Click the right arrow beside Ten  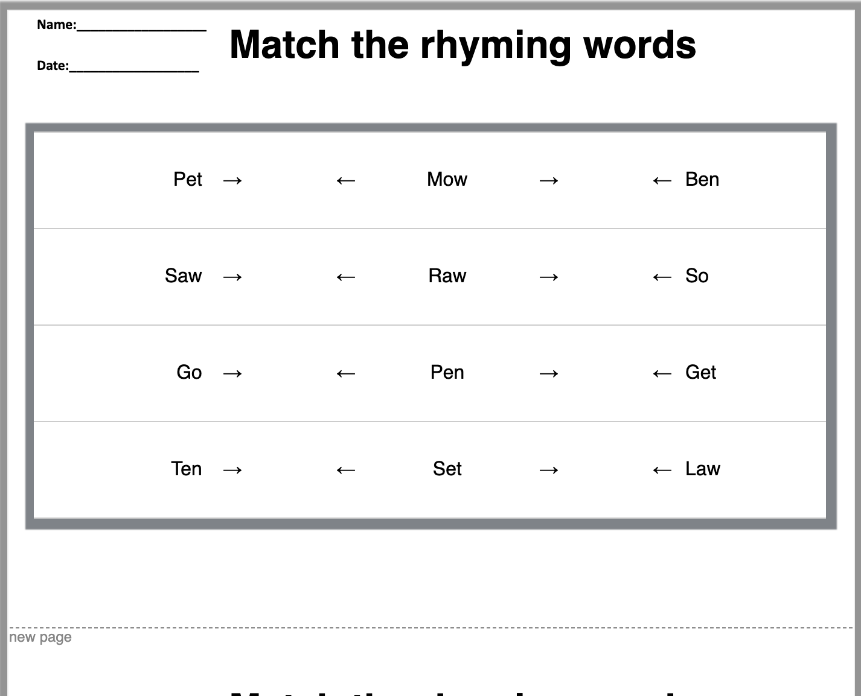pos(232,470)
